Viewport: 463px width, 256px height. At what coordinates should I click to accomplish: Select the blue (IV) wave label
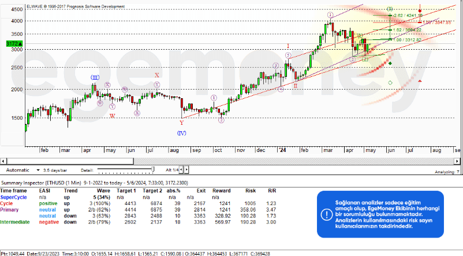(181, 133)
